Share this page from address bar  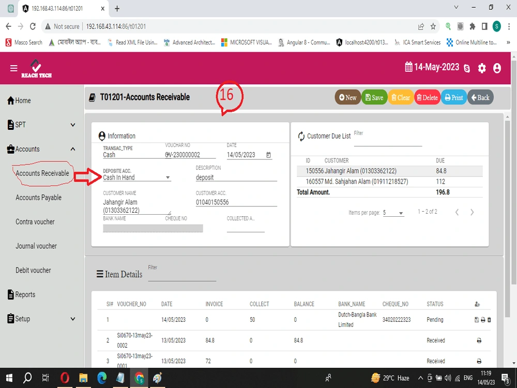pyautogui.click(x=421, y=26)
